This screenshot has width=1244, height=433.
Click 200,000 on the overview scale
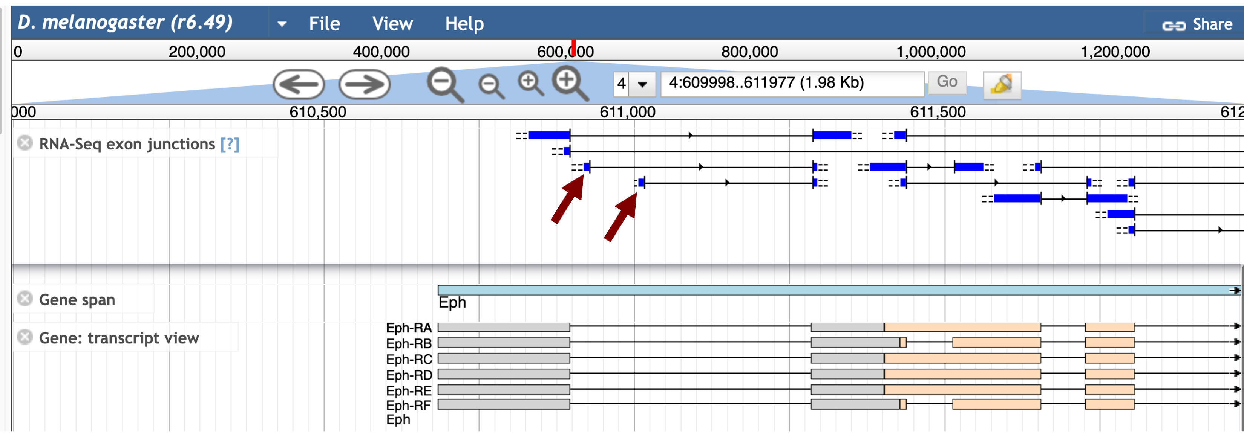[x=197, y=52]
